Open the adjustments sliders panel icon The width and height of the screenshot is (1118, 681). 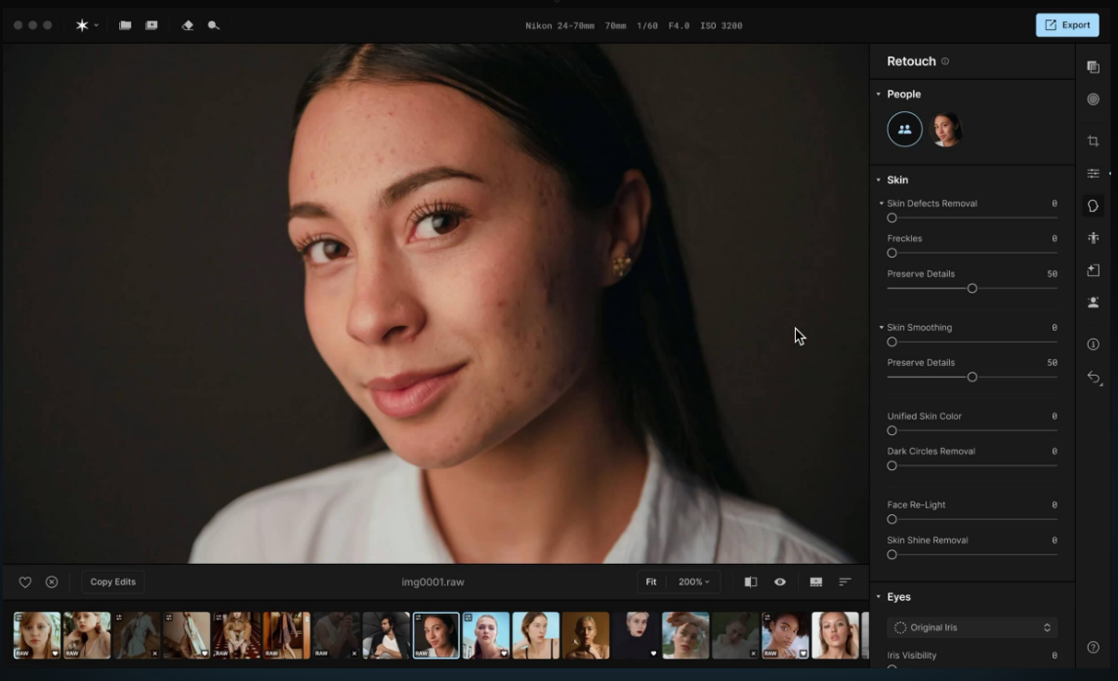coord(1093,174)
